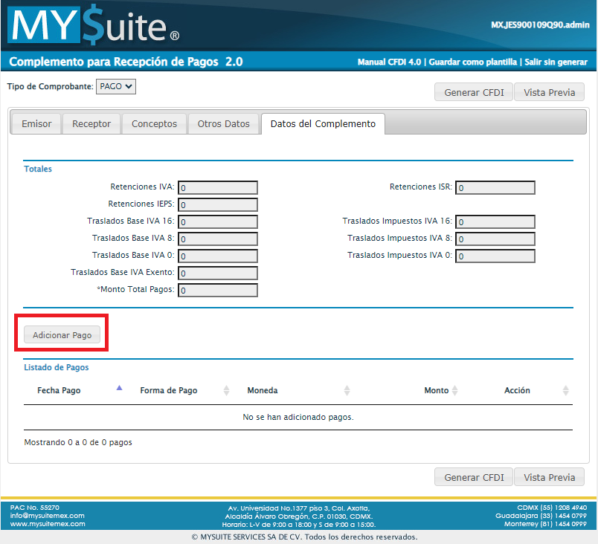Open the Tipo de Comprobante dropdown
Viewport: 598px width, 544px height.
tap(116, 86)
